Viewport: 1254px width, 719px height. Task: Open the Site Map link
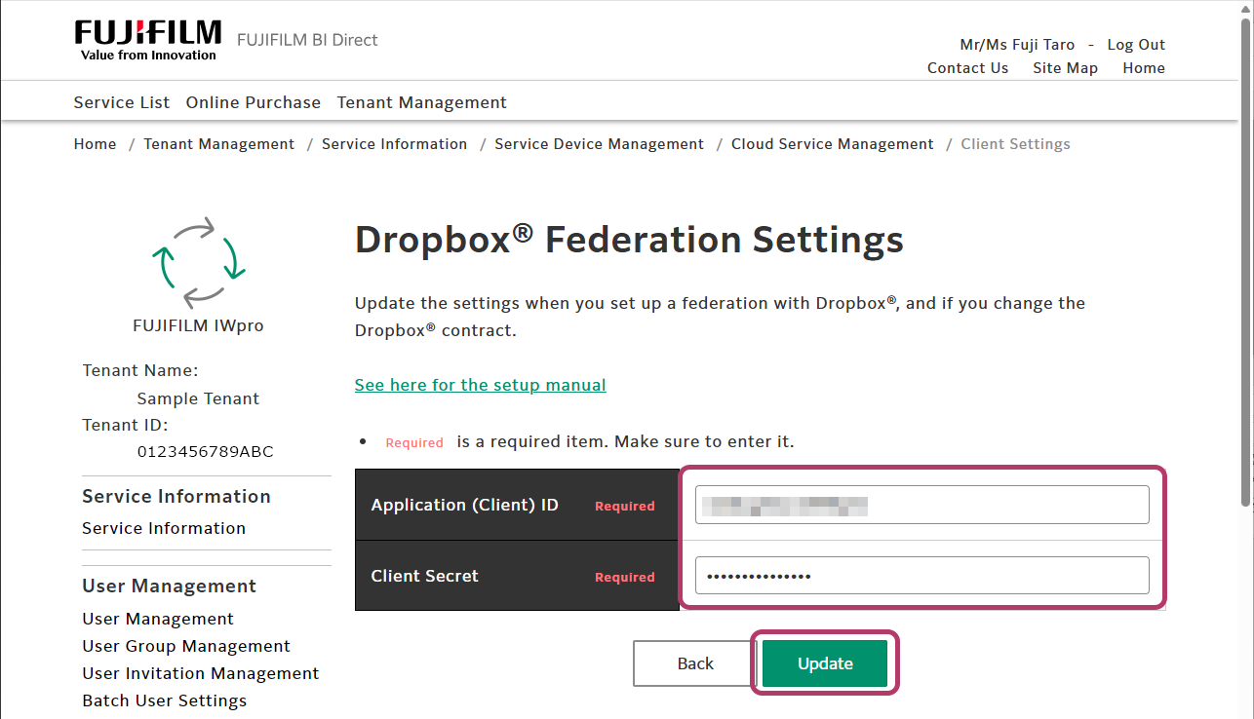point(1065,68)
